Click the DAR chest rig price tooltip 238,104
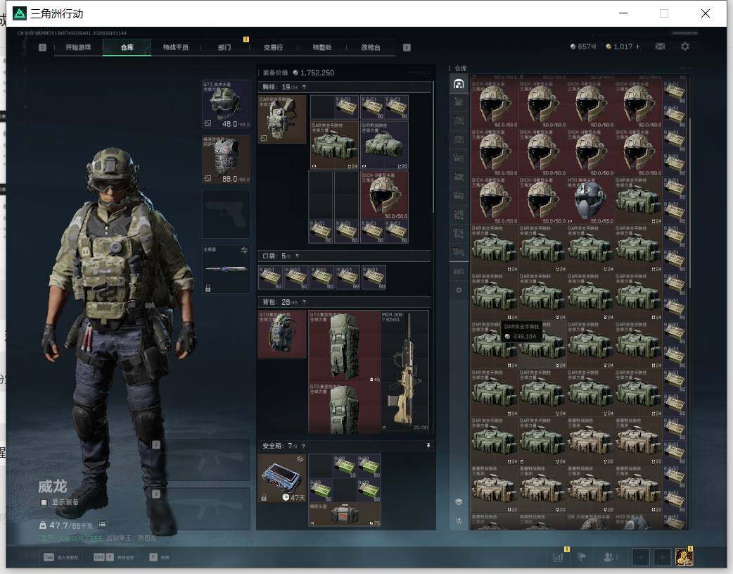The width and height of the screenshot is (733, 574). 522,332
